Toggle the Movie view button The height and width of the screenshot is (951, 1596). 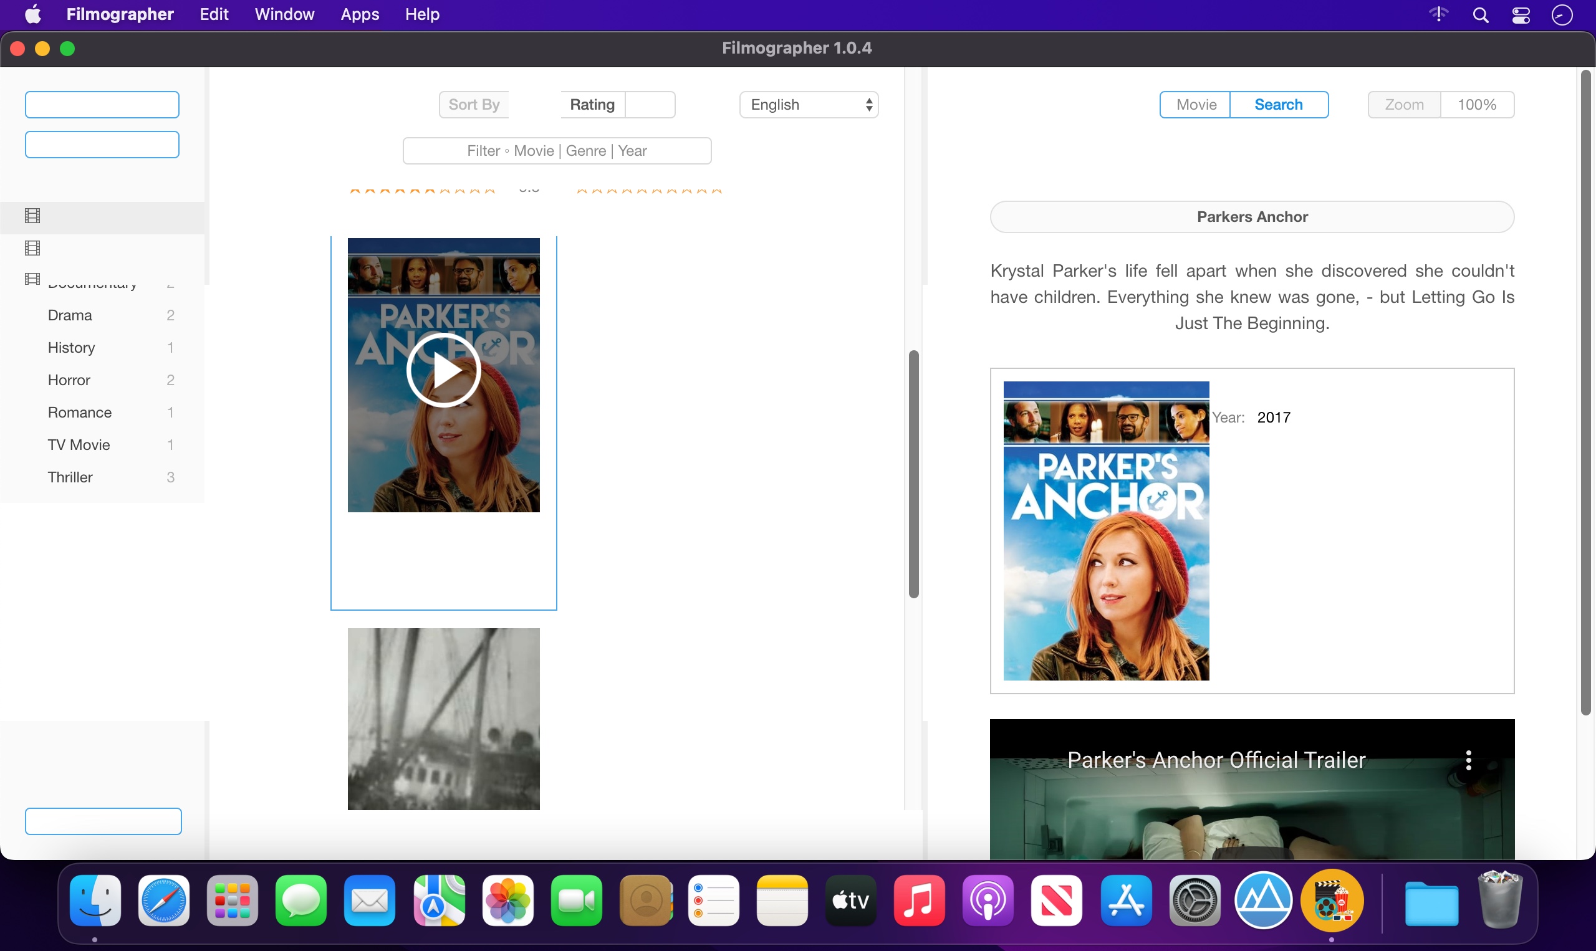[x=1196, y=104]
